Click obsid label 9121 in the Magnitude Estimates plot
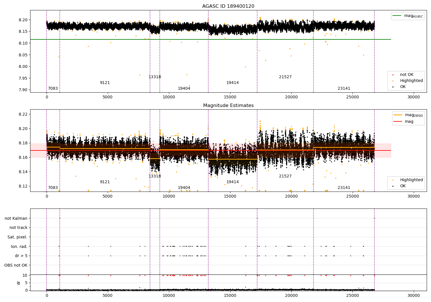 point(105,182)
